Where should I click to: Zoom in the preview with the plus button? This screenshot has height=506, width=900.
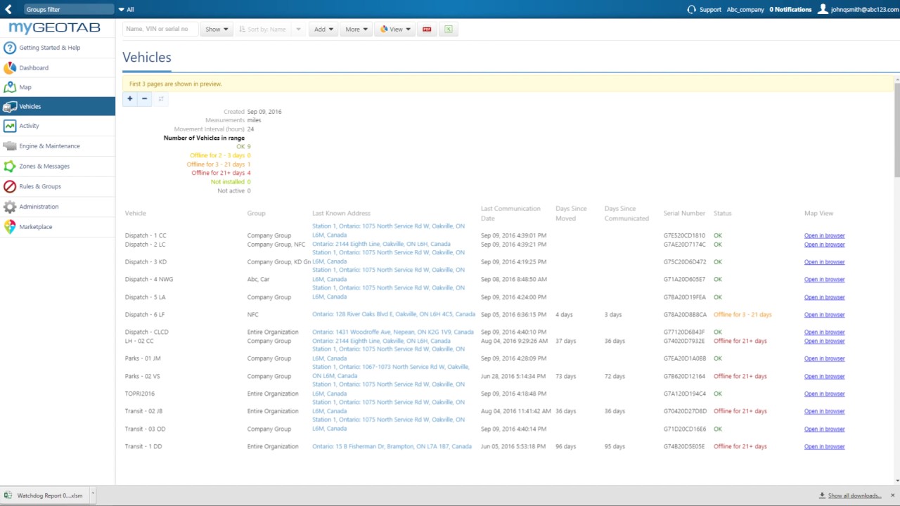pos(129,99)
